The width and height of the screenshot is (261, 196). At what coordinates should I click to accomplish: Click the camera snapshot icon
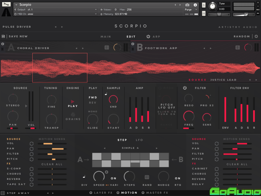(x=187, y=5)
